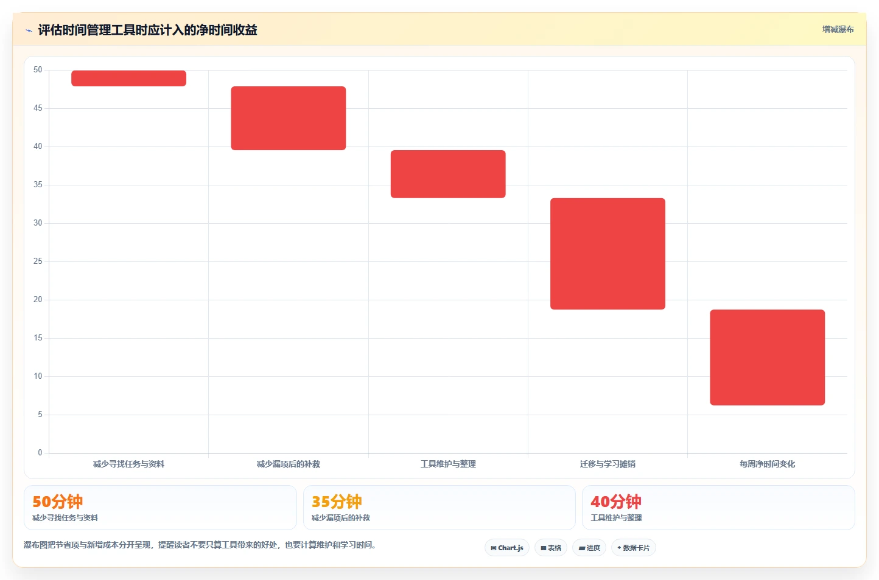Click the bar for 迁移与学习摊销
Screen dimensions: 879x580
click(608, 254)
